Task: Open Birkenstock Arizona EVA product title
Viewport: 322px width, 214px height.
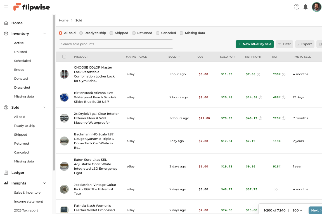Action: pyautogui.click(x=95, y=97)
